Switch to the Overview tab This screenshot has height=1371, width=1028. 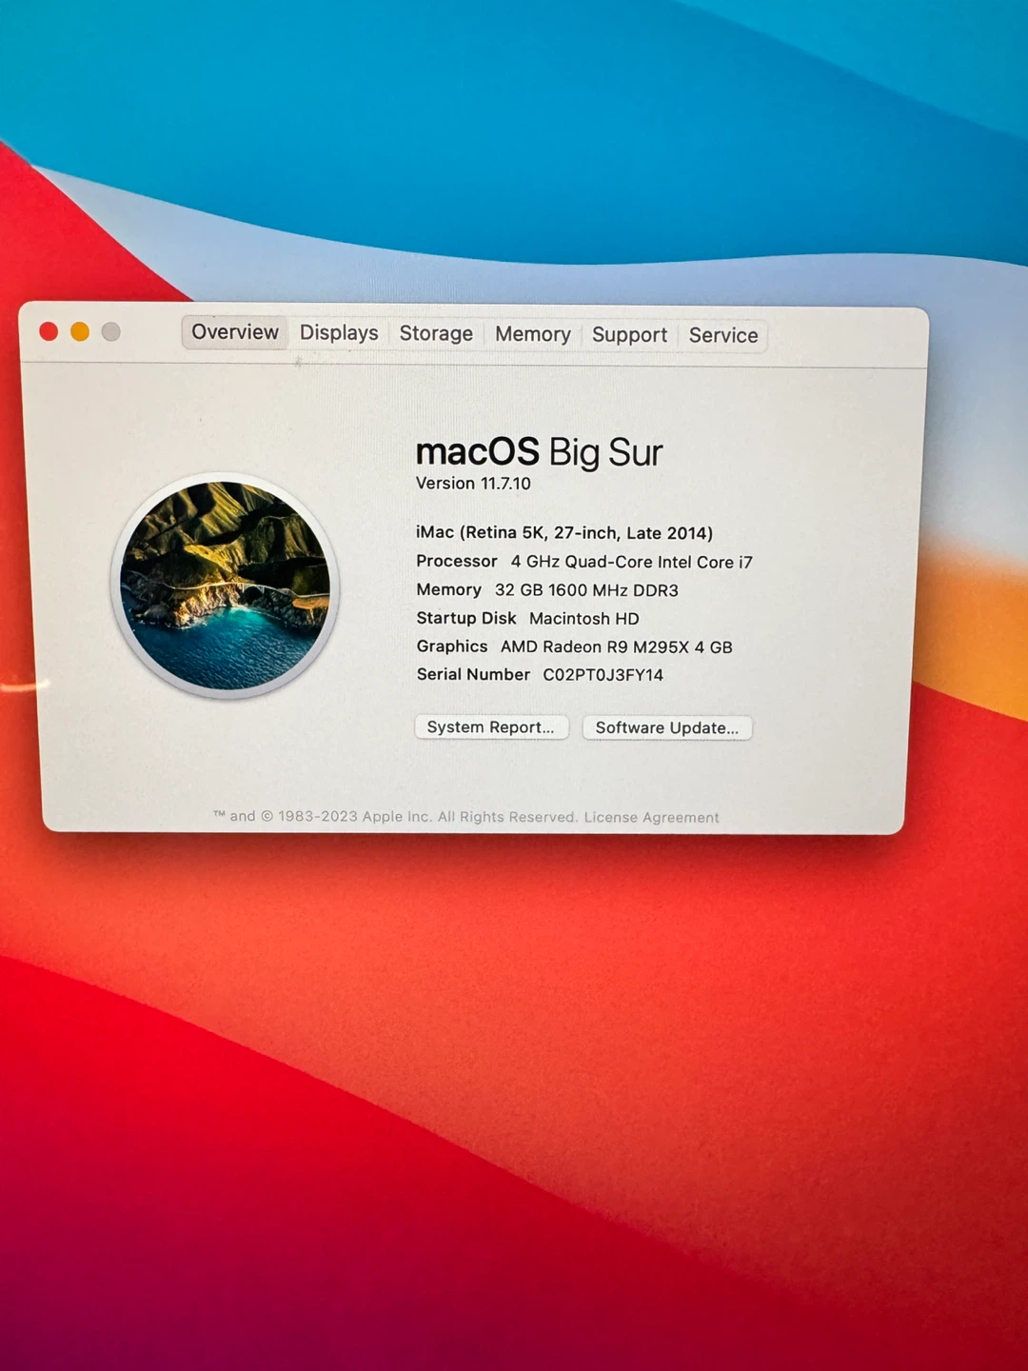[234, 332]
